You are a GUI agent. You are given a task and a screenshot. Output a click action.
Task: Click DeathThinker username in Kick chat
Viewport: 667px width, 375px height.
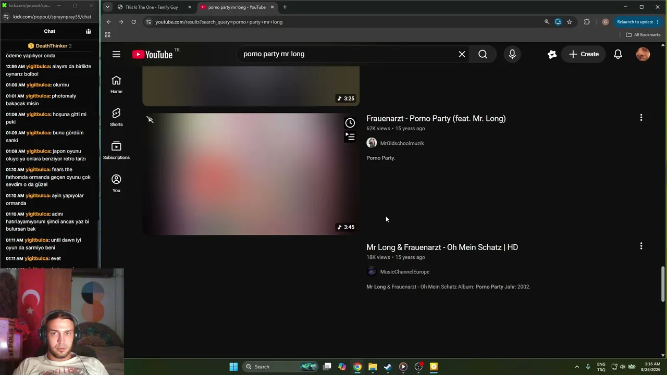[x=52, y=46]
